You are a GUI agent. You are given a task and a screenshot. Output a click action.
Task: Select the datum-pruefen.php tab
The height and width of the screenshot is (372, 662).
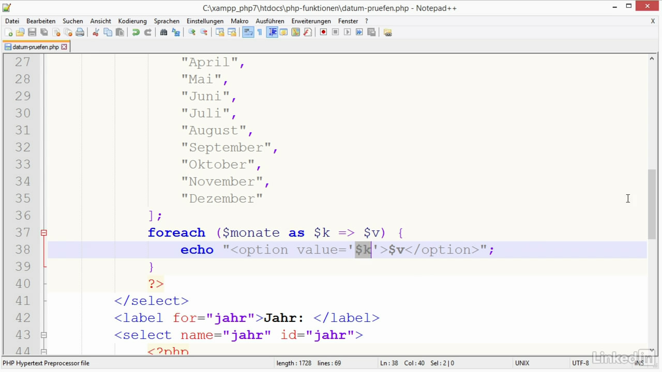(35, 47)
